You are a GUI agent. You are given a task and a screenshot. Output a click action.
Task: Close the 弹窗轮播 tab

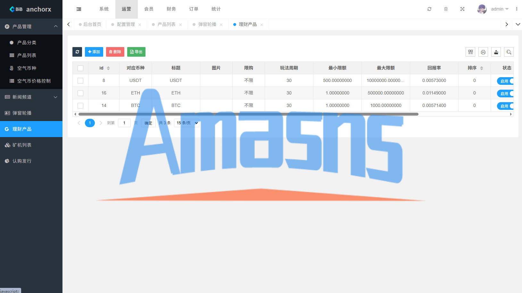point(221,25)
